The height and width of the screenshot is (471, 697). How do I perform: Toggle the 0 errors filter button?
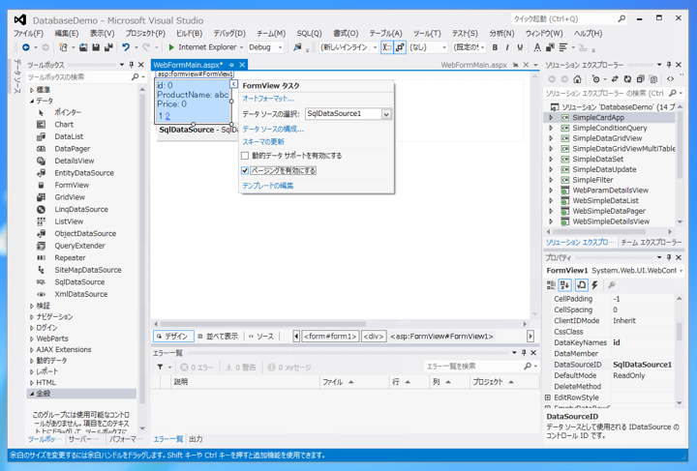[197, 368]
